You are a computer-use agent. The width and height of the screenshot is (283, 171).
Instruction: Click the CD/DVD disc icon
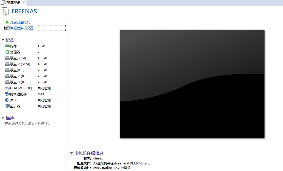7,88
